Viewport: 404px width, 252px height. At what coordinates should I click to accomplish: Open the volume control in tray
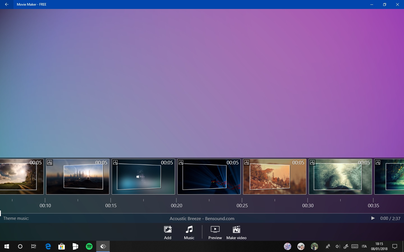(x=338, y=246)
